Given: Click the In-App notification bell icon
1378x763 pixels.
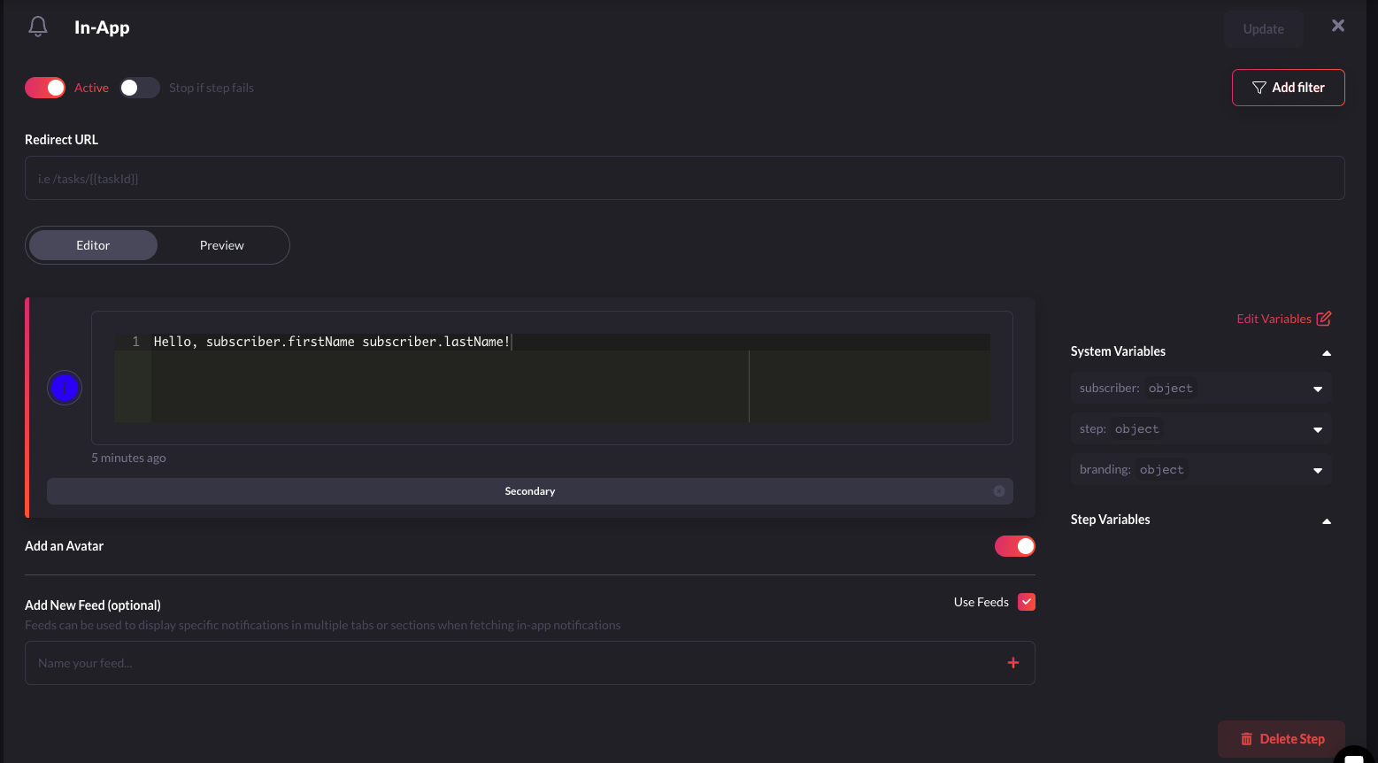Looking at the screenshot, I should [38, 27].
